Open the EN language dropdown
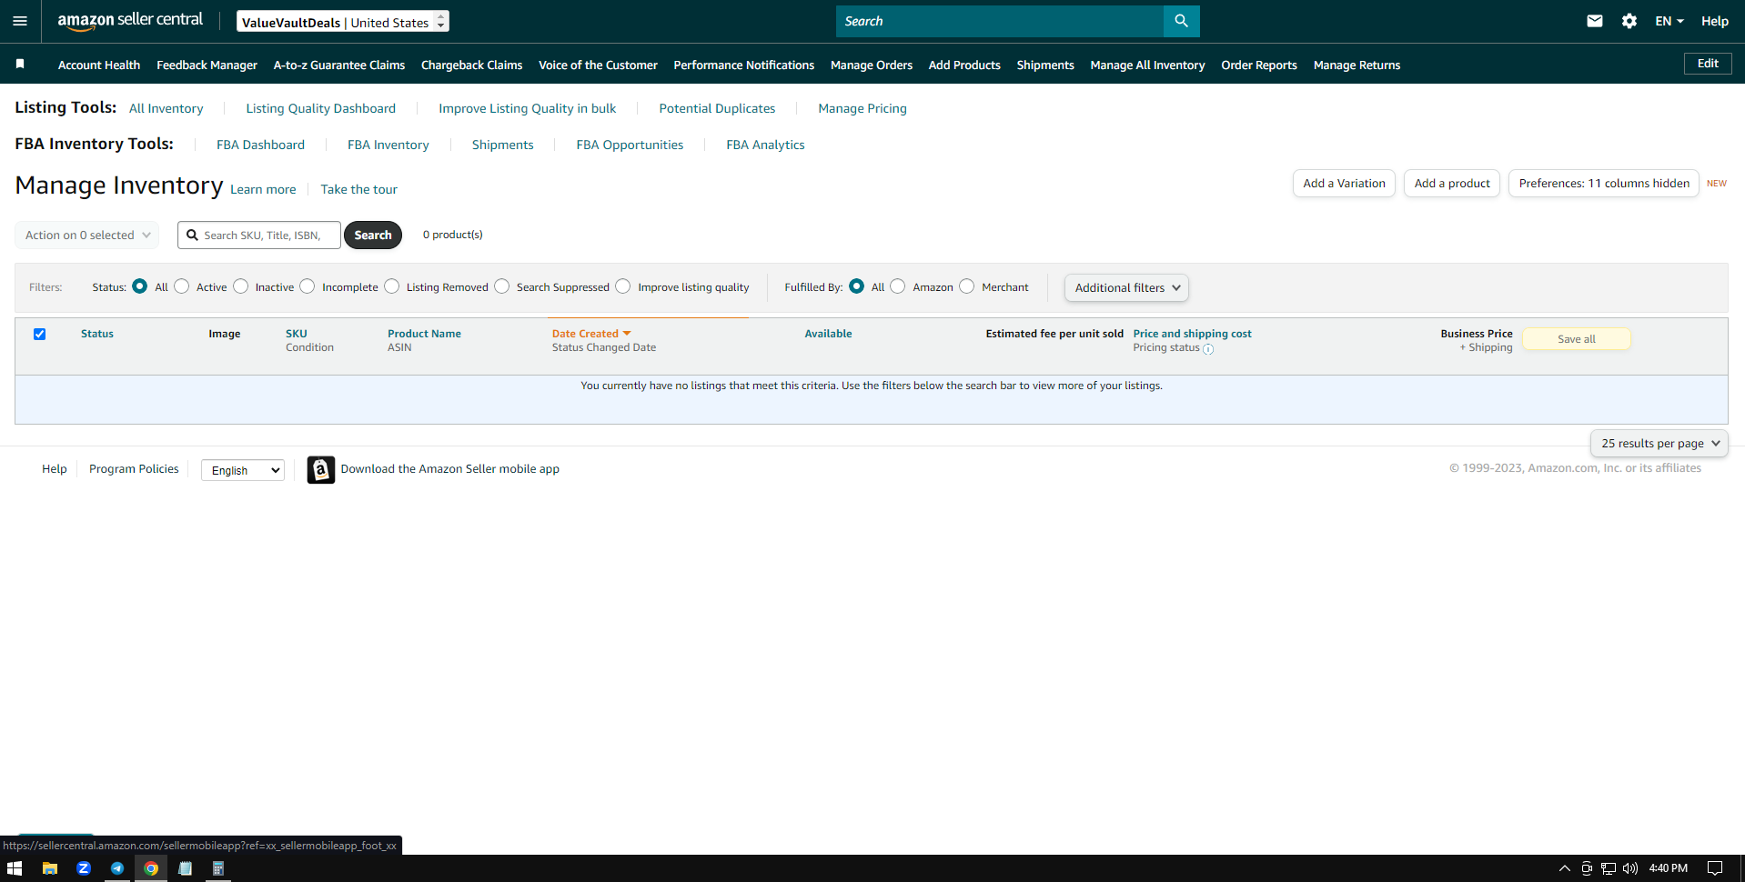This screenshot has height=882, width=1745. click(1669, 21)
